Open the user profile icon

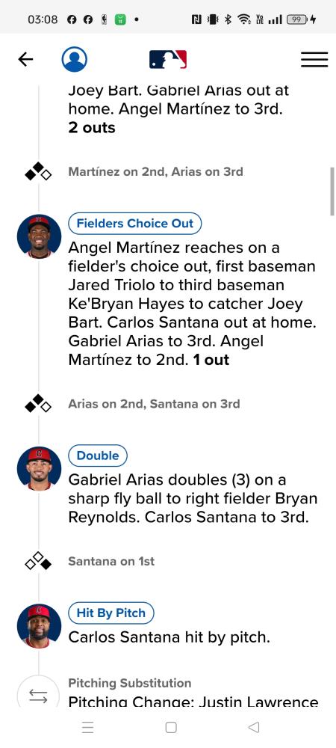(74, 59)
